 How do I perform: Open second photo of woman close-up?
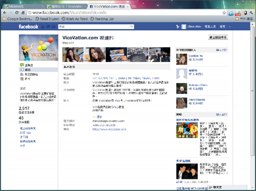coord(94,55)
